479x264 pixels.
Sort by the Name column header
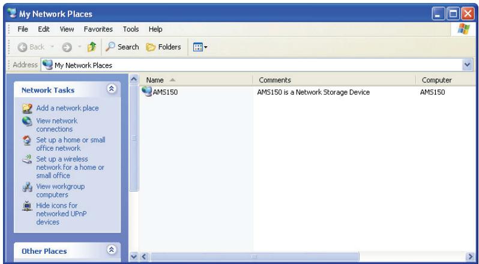pyautogui.click(x=196, y=80)
